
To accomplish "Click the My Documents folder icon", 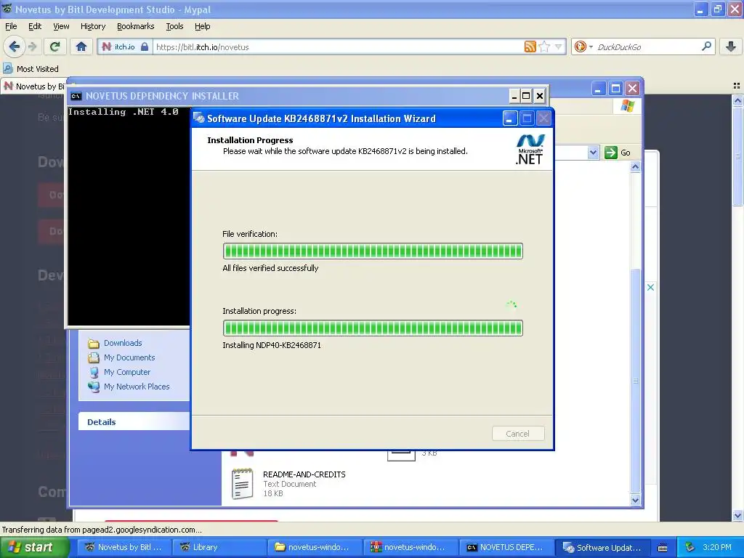I will tap(94, 357).
